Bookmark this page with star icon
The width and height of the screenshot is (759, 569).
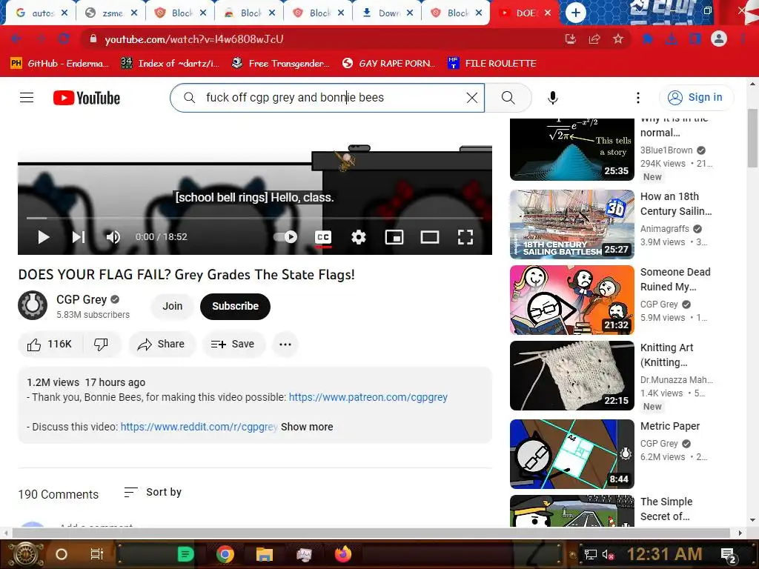[618, 39]
